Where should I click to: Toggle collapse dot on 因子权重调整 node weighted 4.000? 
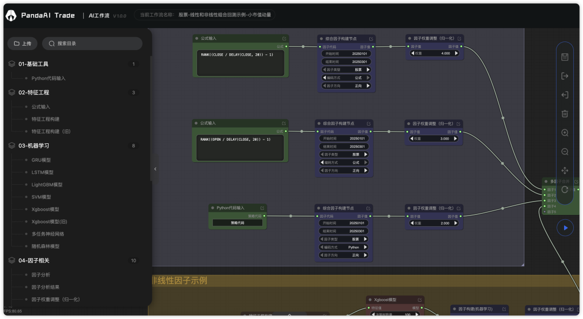coord(409,39)
